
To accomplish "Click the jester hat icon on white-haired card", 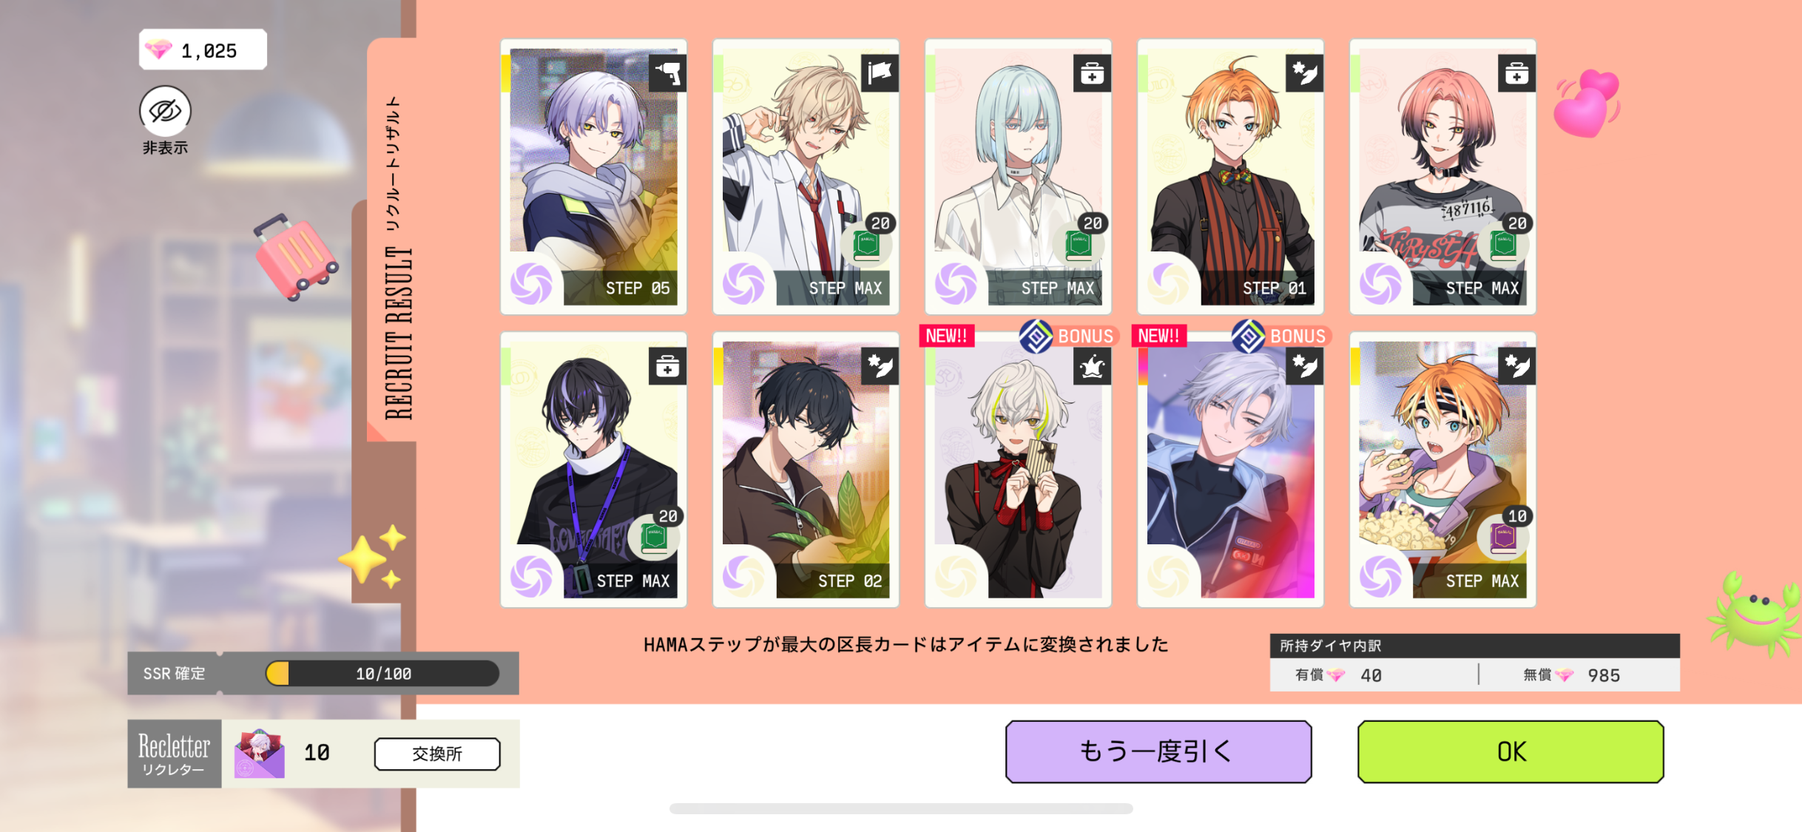I will [1092, 365].
